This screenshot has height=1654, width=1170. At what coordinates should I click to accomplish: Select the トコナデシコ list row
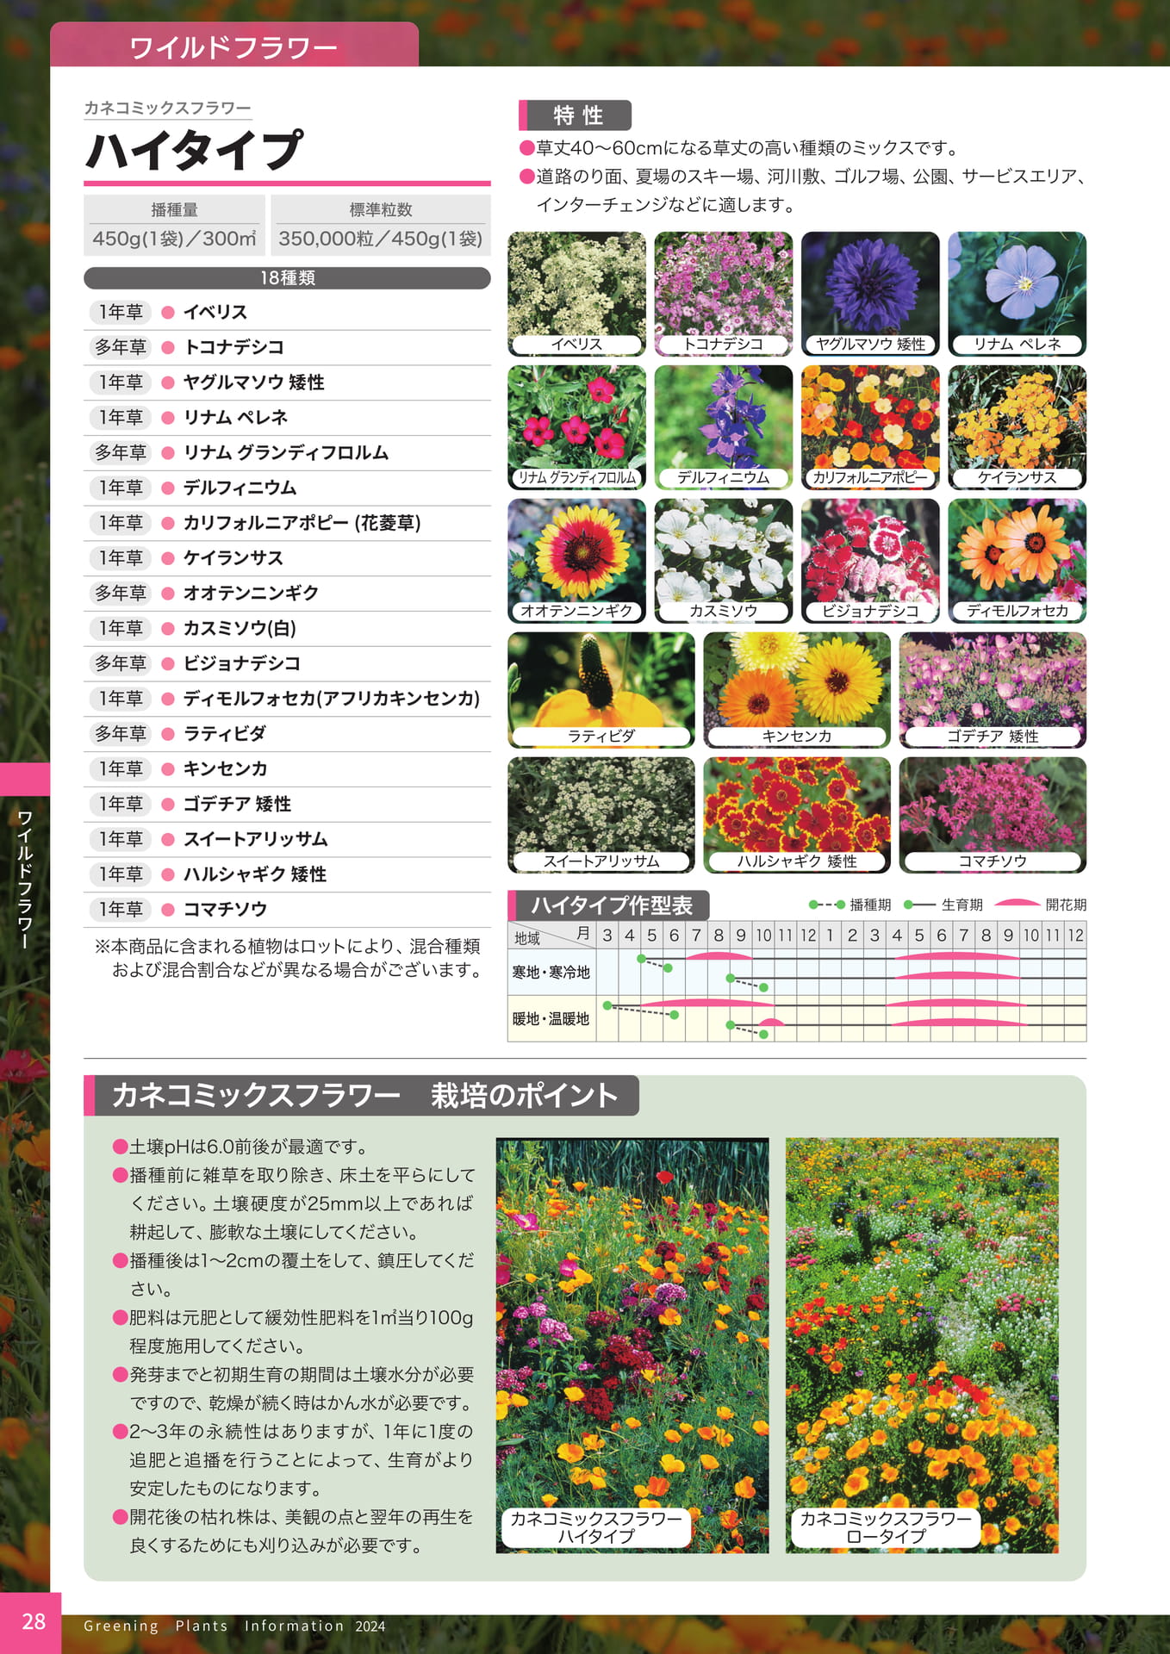coord(287,347)
